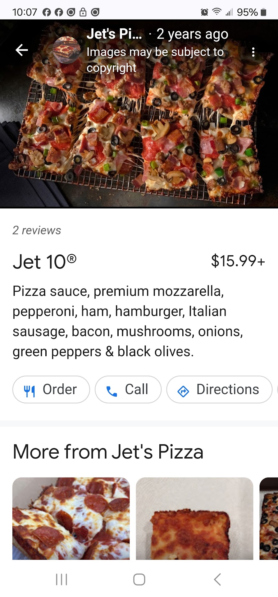Open the pepperoni pizza thumbnail
Image resolution: width=278 pixels, height=597 pixels.
[71, 518]
